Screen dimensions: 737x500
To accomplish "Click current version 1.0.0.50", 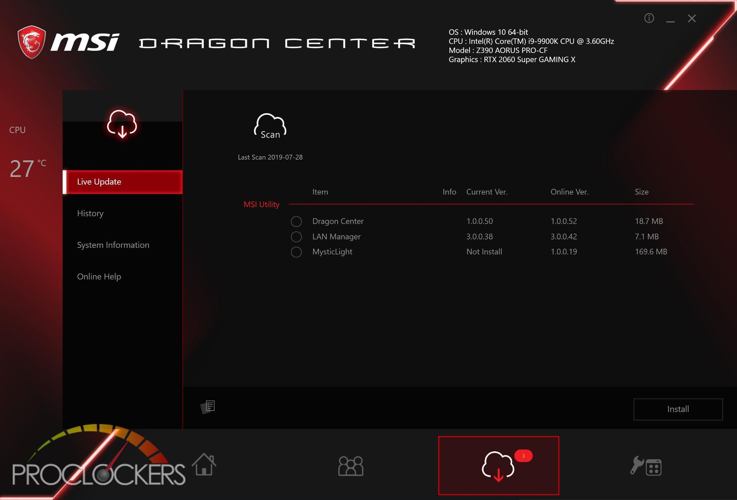I will tap(479, 221).
